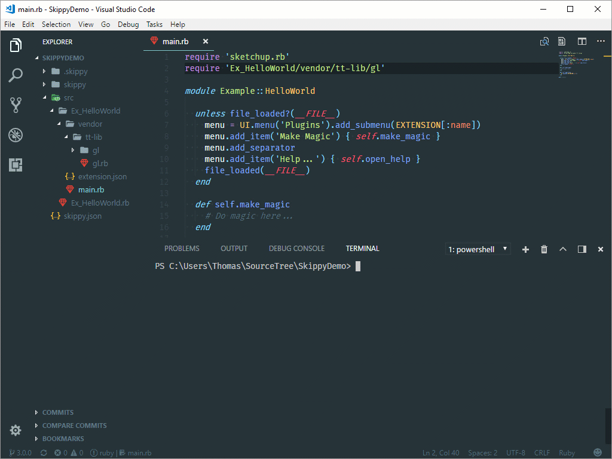
Task: Kill terminal with the trash icon
Action: [544, 249]
